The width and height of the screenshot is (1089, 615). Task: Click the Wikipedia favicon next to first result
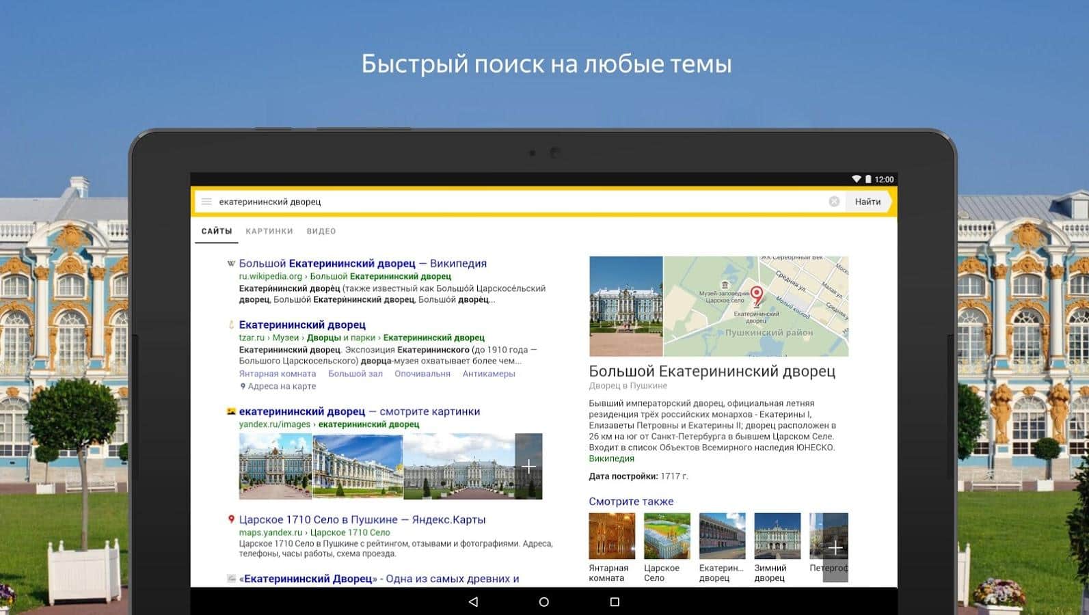click(x=231, y=264)
